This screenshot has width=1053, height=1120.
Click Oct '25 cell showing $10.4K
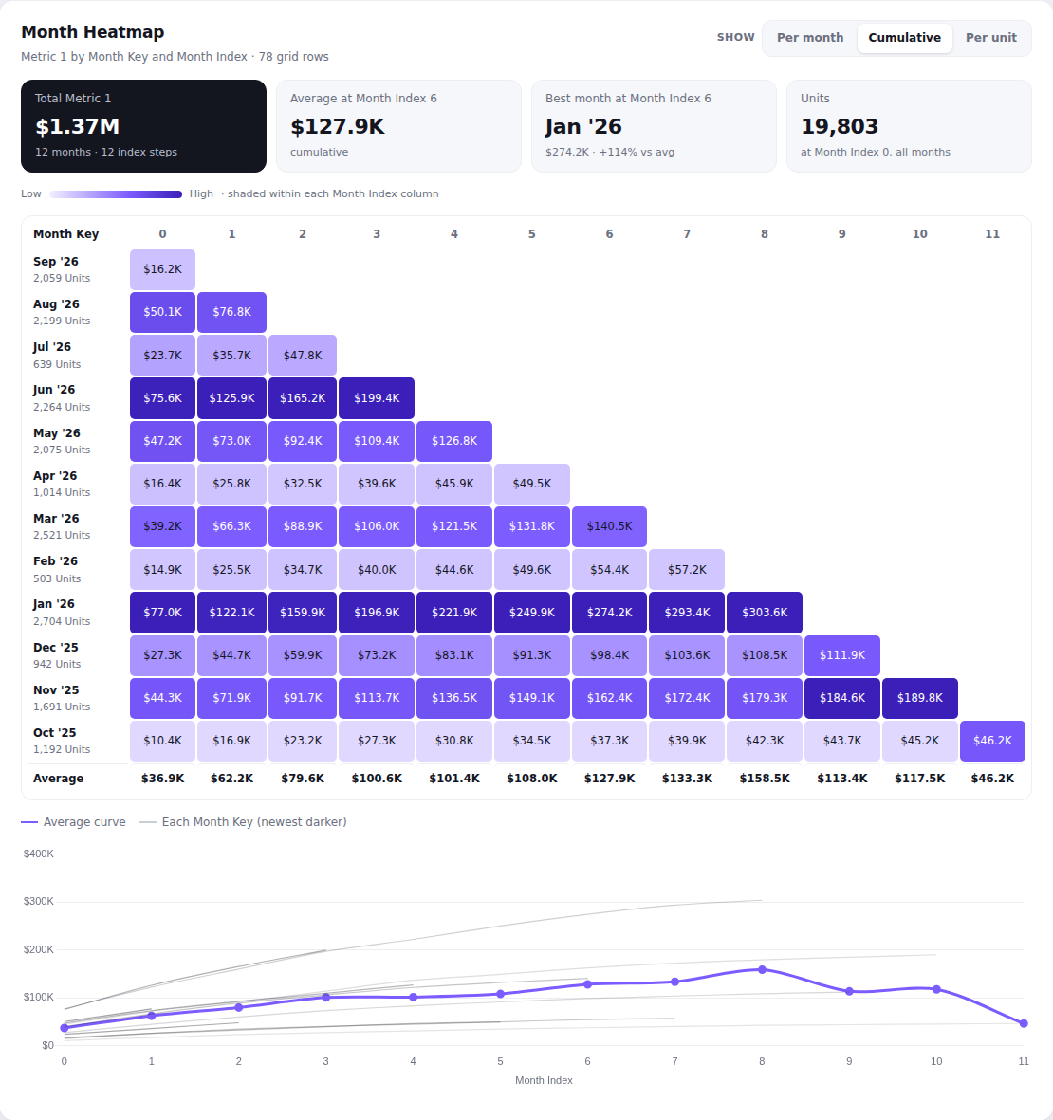coord(163,741)
